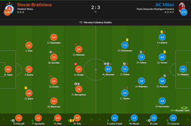Select substitute Marcelli's 7.2 rating
Image resolution: width=191 pixels, height=126 pixels.
coord(19,118)
